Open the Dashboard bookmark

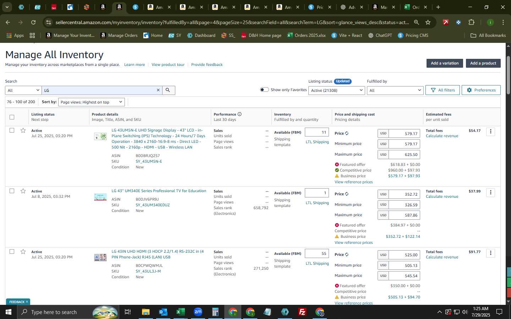tap(201, 35)
